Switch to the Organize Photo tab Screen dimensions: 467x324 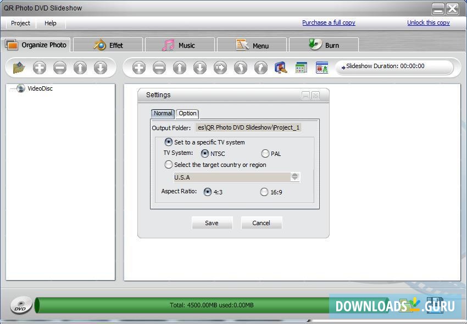(36, 45)
